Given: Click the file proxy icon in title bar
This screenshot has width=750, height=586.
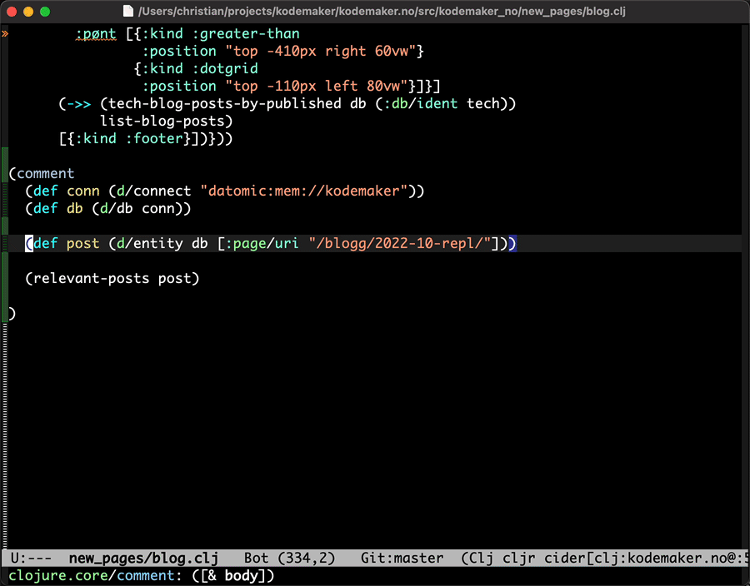Looking at the screenshot, I should (127, 12).
